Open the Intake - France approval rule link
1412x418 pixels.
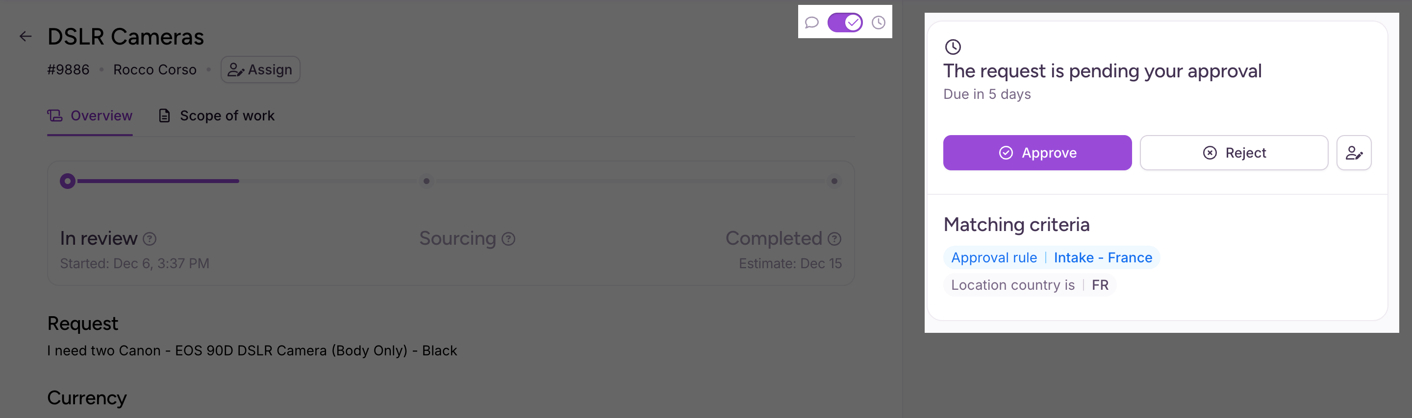coord(1102,257)
